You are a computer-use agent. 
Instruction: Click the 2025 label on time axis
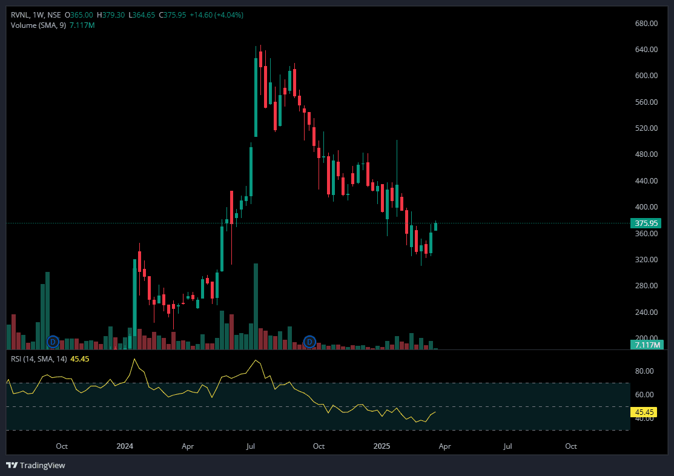pyautogui.click(x=382, y=446)
